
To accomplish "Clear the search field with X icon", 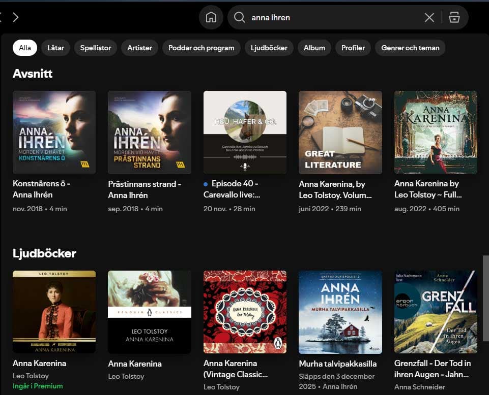I will point(429,18).
